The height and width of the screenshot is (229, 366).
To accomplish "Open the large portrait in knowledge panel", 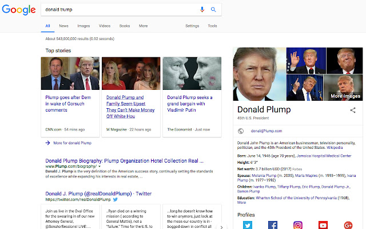I will (x=259, y=74).
